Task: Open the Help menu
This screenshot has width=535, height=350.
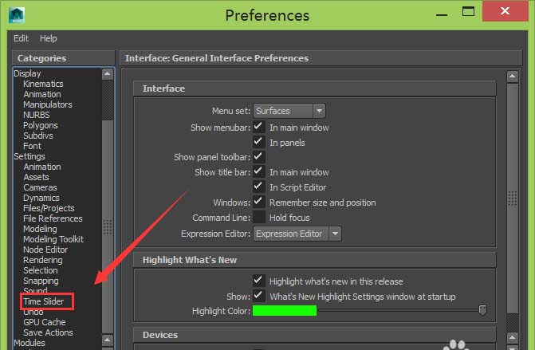Action: pyautogui.click(x=48, y=38)
